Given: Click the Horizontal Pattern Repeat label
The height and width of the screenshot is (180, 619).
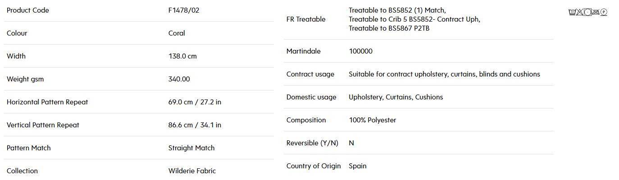Looking at the screenshot, I should [47, 102].
